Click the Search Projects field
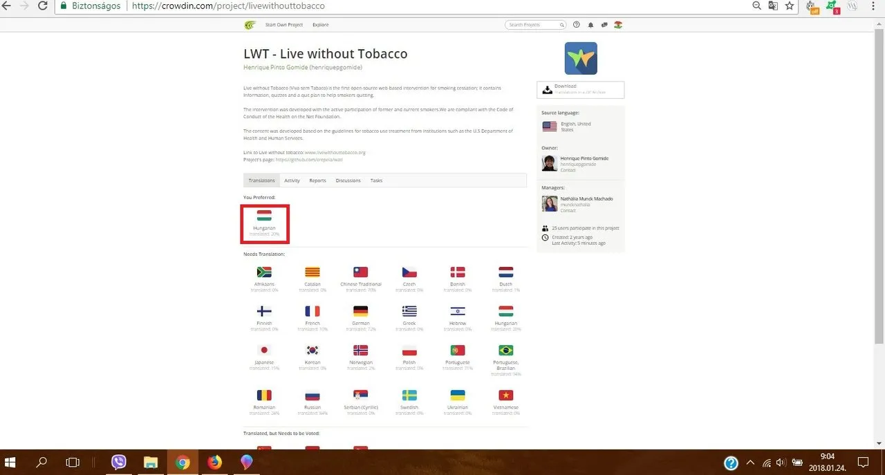Screen dimensions: 885x475 click(x=536, y=25)
